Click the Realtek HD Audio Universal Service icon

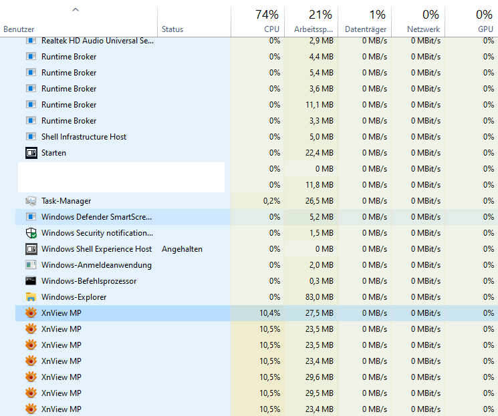[x=31, y=41]
